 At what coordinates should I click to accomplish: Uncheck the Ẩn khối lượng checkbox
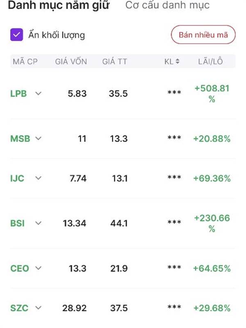coord(16,34)
